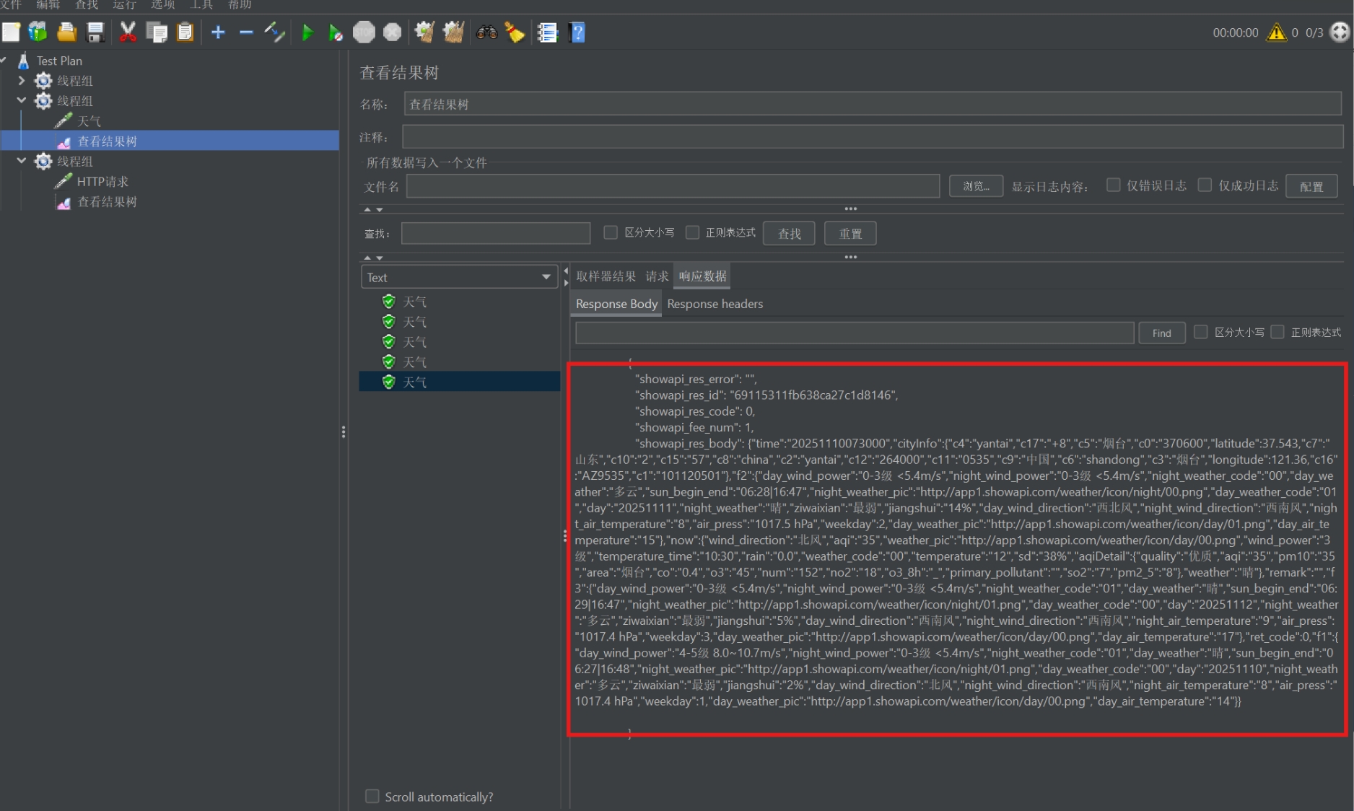Viewport: 1354px width, 811px height.
Task: Enable the Scroll automatically checkbox
Action: tap(372, 797)
